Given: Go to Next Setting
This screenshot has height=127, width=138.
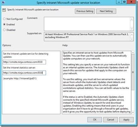Looking at the screenshot, I should tap(106, 11).
